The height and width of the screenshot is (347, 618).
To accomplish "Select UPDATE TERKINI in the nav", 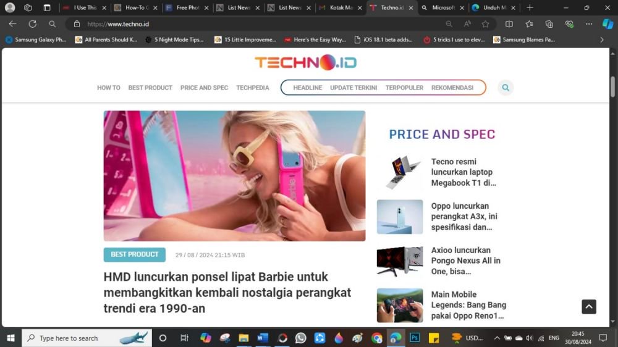I will 353,88.
